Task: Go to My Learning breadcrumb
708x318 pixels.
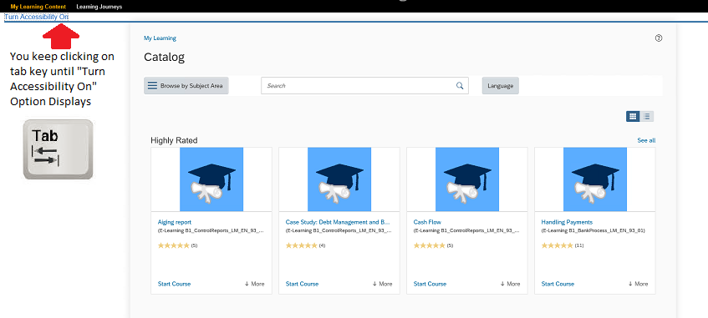Action: (160, 38)
